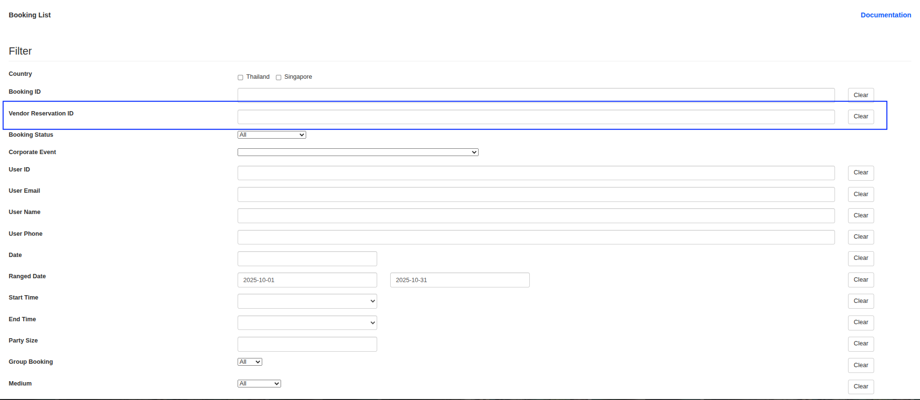This screenshot has height=400, width=920.
Task: Clear the Booking ID field
Action: pyautogui.click(x=861, y=95)
